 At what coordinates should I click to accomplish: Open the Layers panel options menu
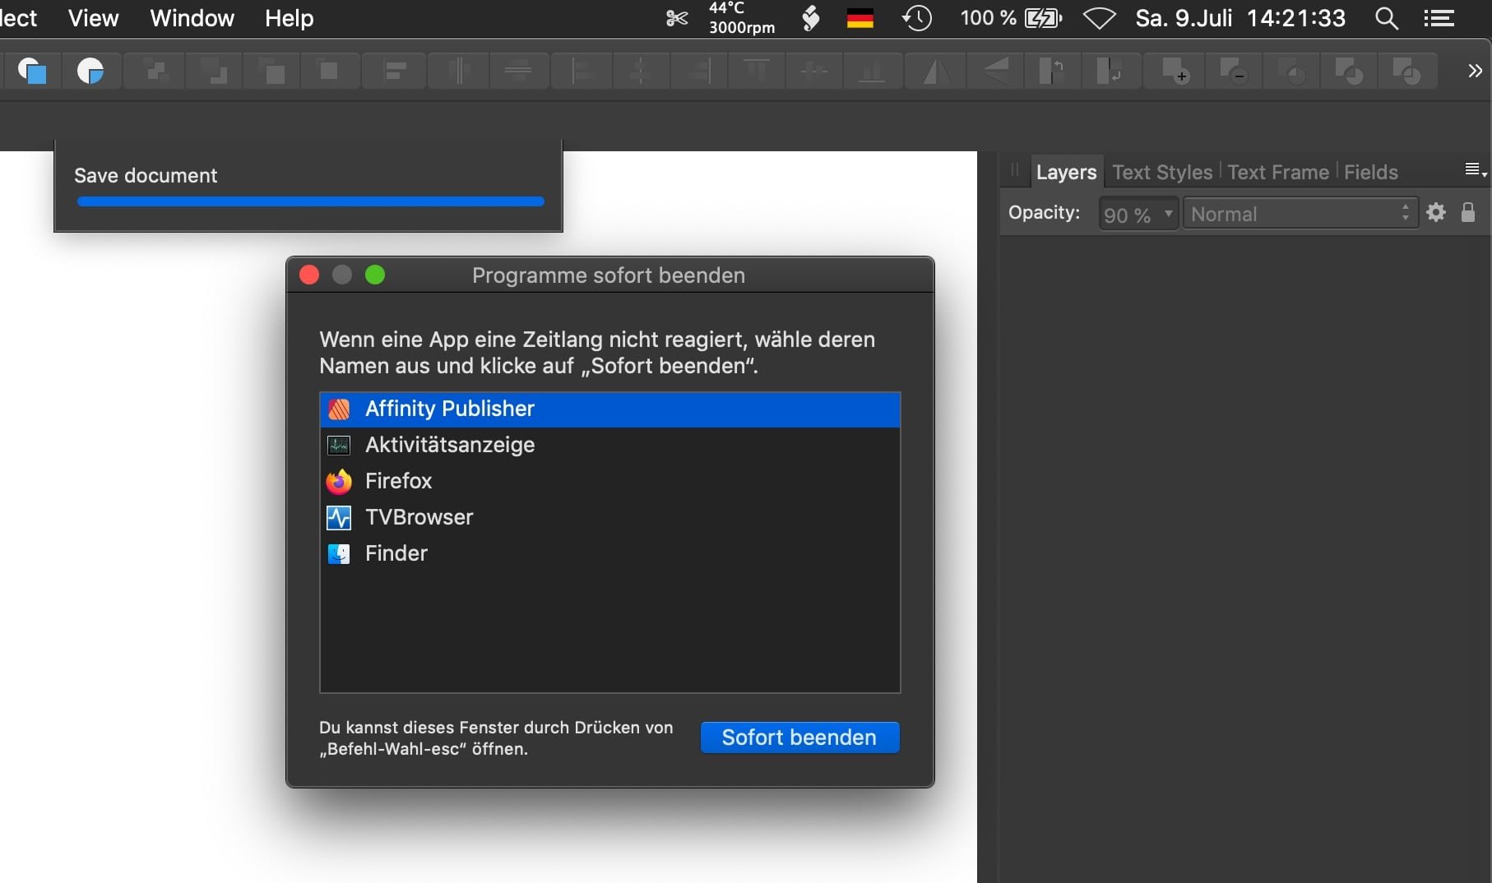1476,170
